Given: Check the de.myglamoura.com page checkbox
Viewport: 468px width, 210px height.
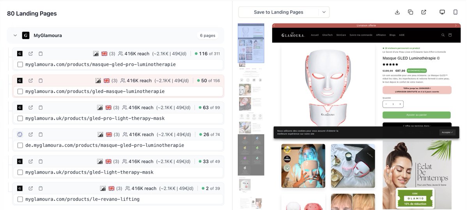Looking at the screenshot, I should (x=20, y=145).
